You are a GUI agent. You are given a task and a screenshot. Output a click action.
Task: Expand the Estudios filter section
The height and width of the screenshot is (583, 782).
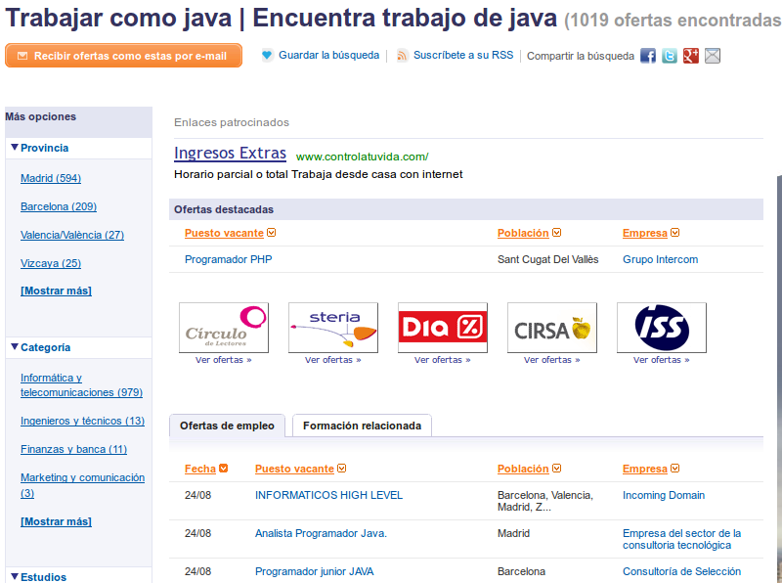pyautogui.click(x=15, y=577)
